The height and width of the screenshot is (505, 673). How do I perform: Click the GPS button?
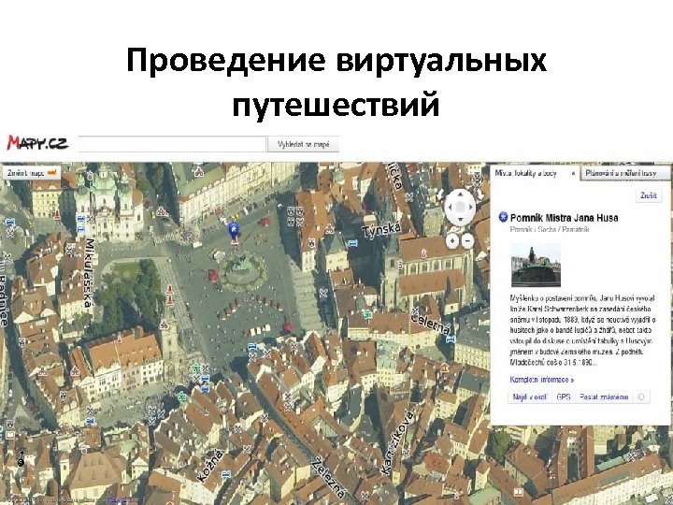click(563, 397)
